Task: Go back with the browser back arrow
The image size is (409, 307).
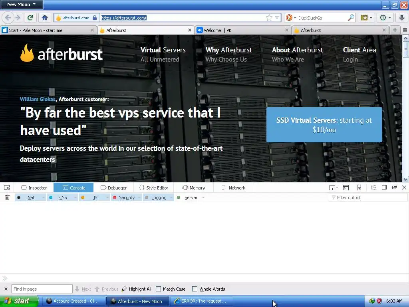Action: click(8, 18)
